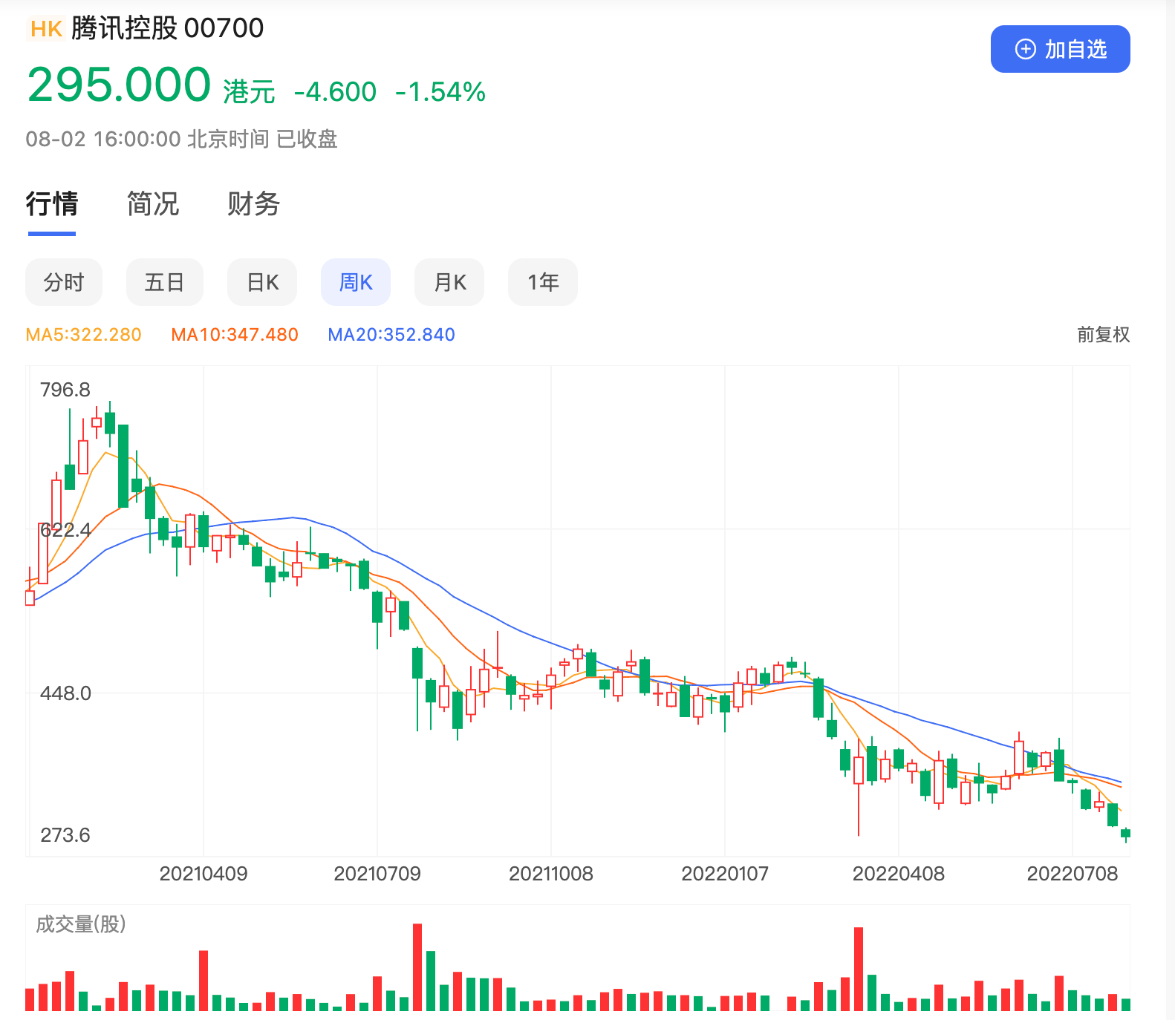This screenshot has width=1175, height=1020.
Task: Select the 周K chart period
Action: point(356,282)
